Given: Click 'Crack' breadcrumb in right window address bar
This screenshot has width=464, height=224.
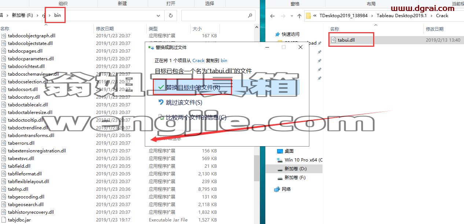Looking at the screenshot, I should [442, 16].
